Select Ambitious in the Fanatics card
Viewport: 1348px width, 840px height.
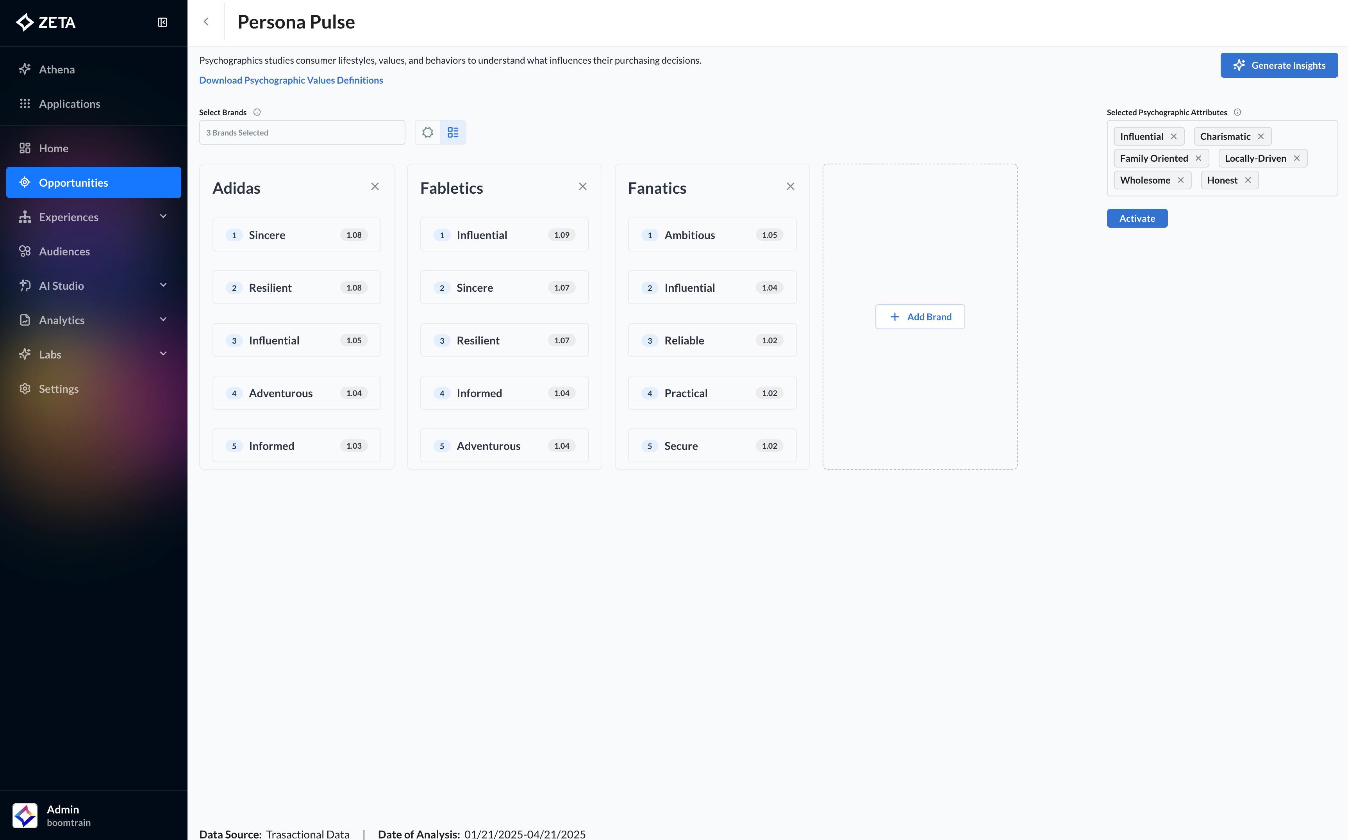(712, 235)
